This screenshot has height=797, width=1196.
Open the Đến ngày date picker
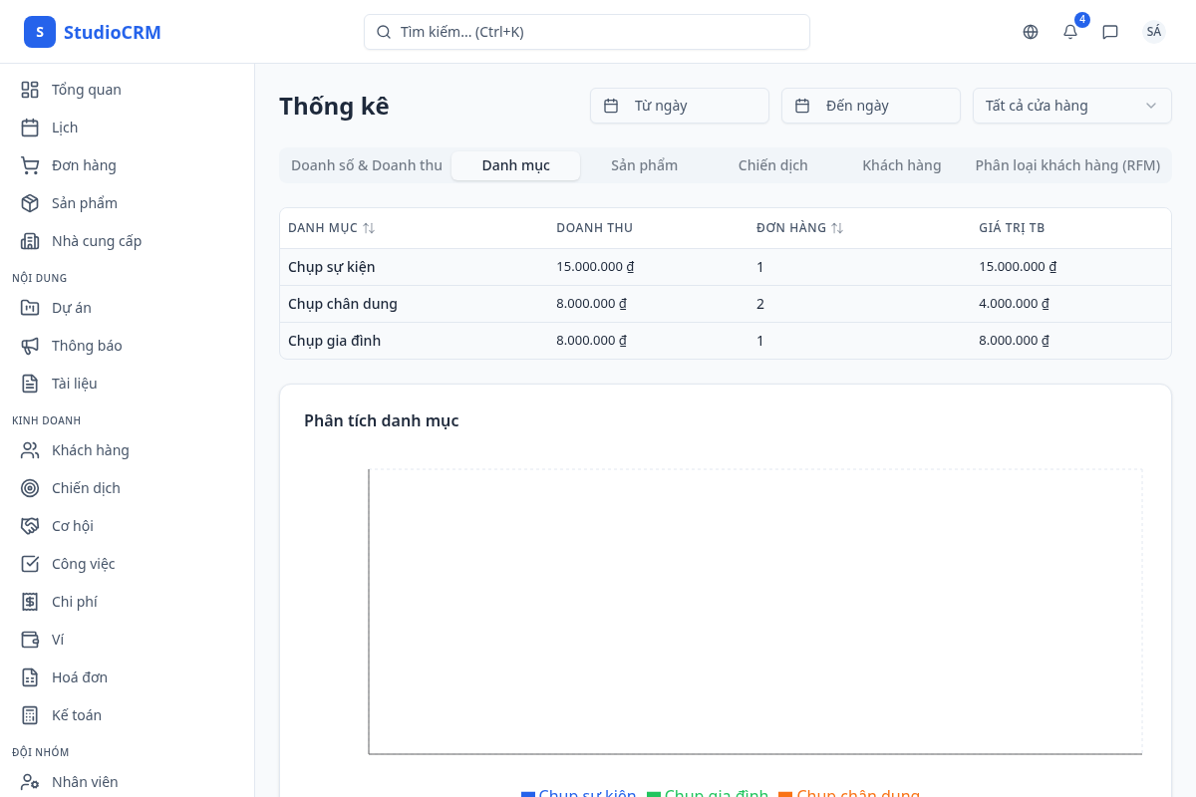[871, 106]
